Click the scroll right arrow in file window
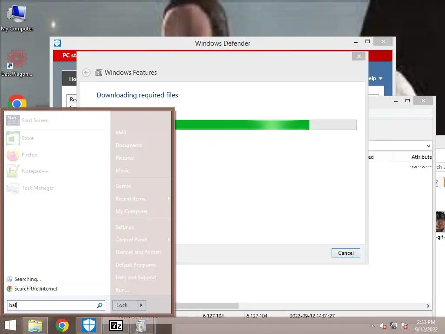This screenshot has width=445, height=334. [x=428, y=306]
